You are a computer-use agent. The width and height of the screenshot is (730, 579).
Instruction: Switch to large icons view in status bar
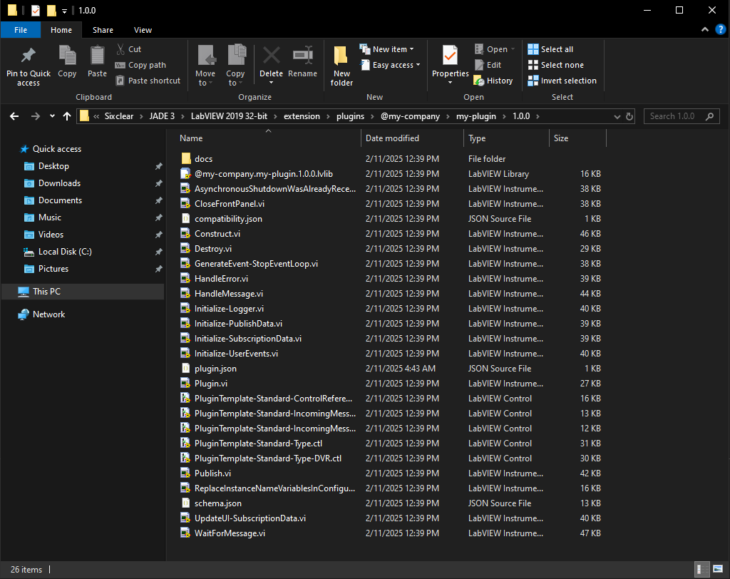[716, 569]
